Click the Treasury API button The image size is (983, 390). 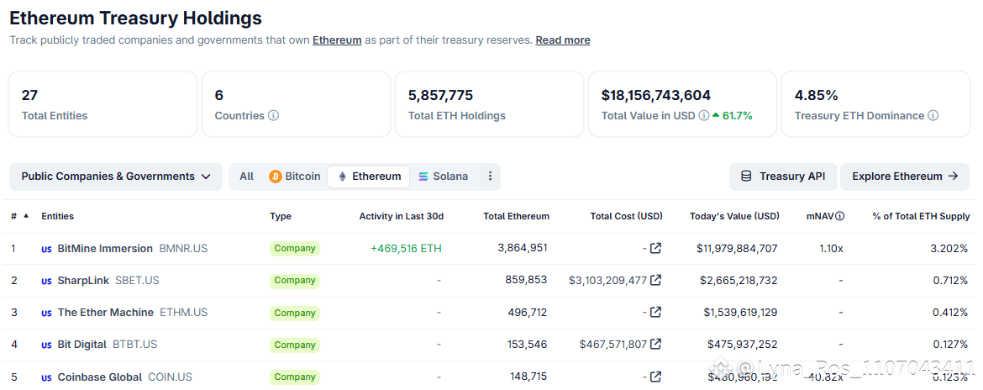(783, 177)
